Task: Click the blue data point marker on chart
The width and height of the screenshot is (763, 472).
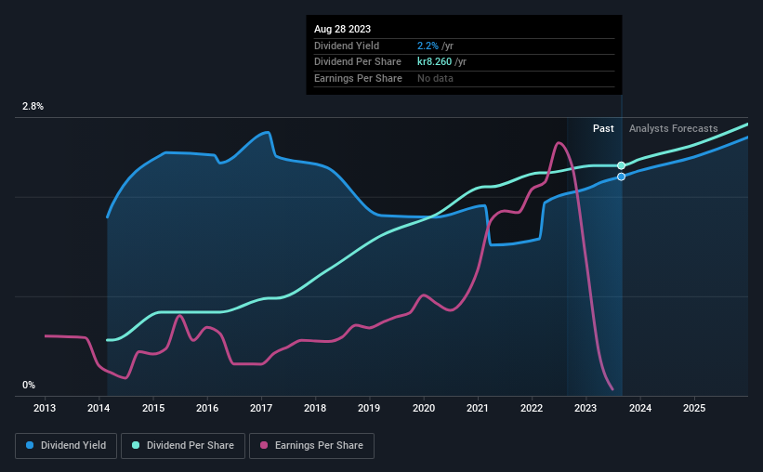Action: point(621,177)
